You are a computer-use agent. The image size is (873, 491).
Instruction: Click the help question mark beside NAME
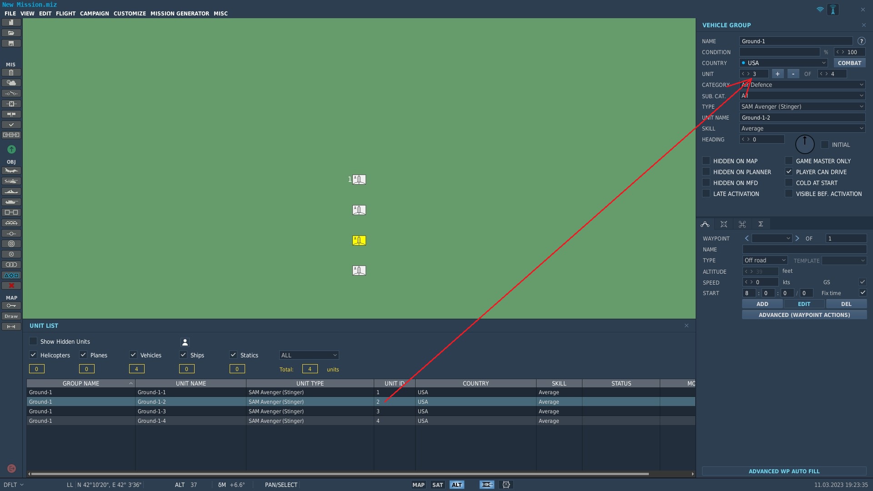coord(861,41)
